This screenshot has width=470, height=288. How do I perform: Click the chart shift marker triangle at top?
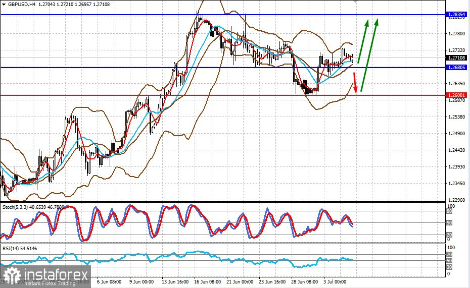(355, 2)
